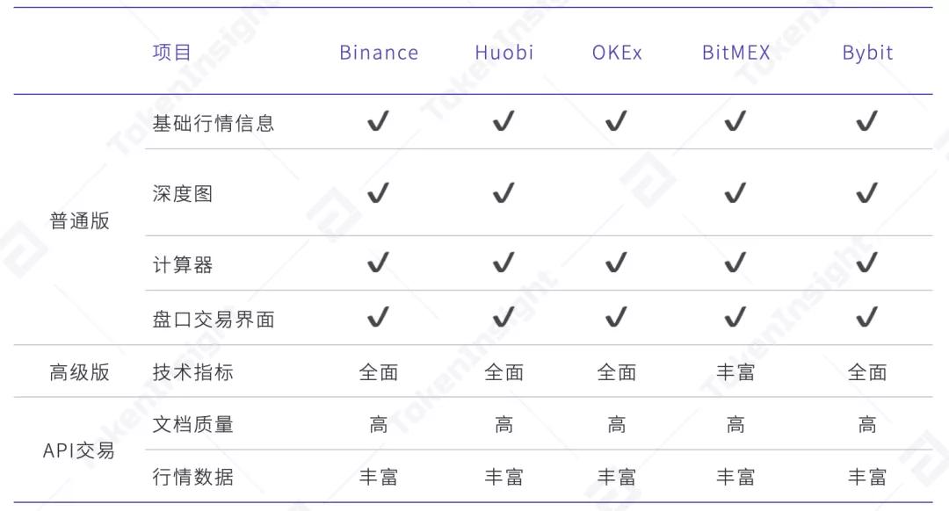Select the Huobi column header
Image resolution: width=949 pixels, height=511 pixels.
point(503,53)
